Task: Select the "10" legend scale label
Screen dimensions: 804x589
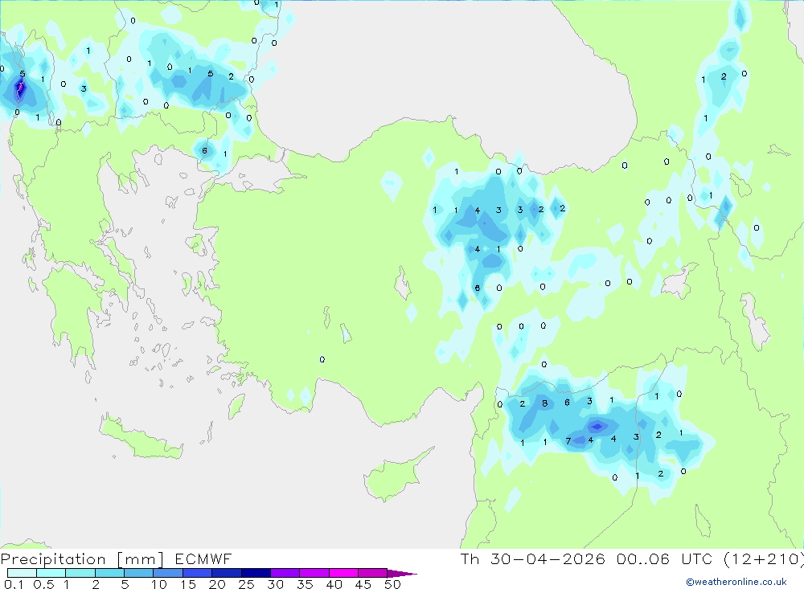Action: click(159, 584)
